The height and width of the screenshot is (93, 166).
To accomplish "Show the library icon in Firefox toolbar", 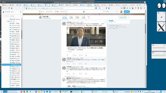I will tap(122, 8).
